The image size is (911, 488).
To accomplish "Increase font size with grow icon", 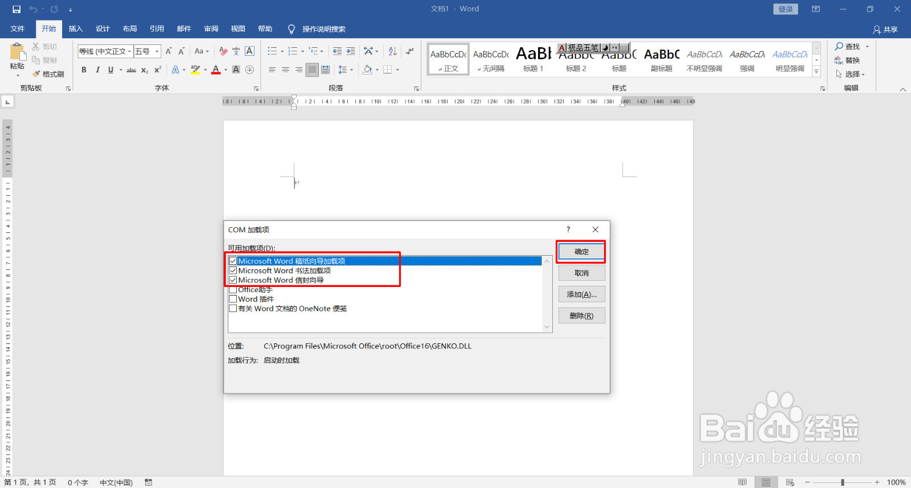I will (169, 51).
